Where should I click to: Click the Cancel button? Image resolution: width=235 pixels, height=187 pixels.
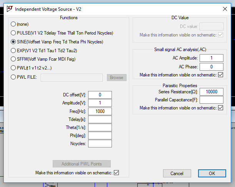tap(177, 173)
